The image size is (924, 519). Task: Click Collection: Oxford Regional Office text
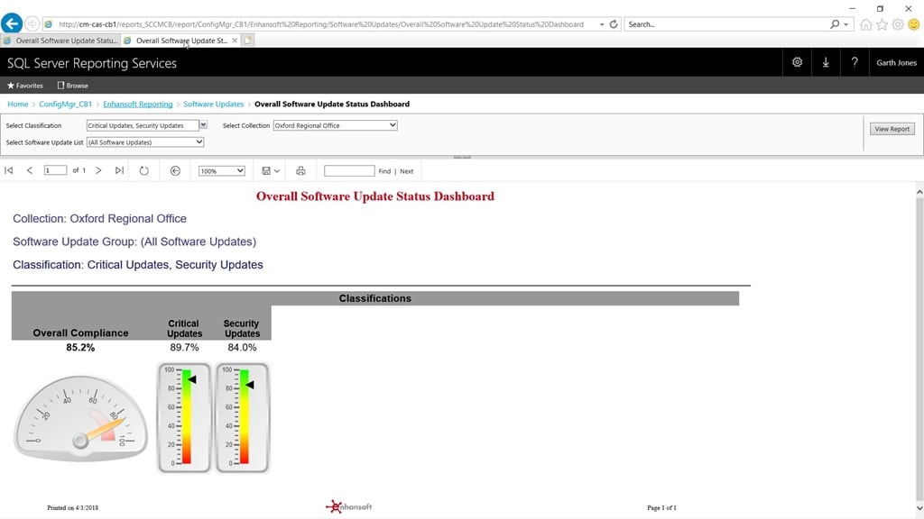[x=99, y=218]
